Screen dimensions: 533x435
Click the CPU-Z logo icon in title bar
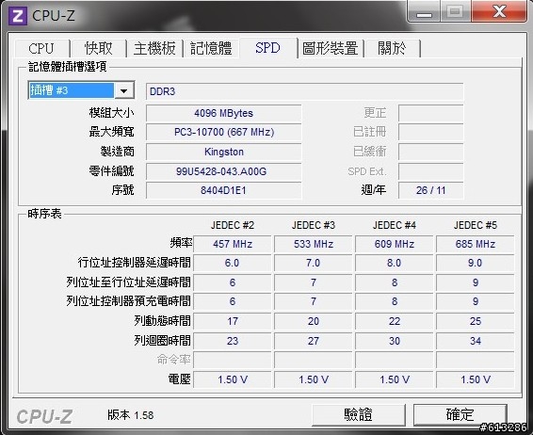point(17,16)
